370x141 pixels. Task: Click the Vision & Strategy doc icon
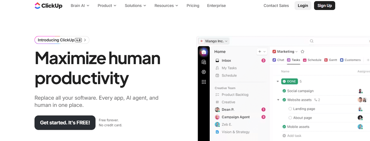(217, 132)
